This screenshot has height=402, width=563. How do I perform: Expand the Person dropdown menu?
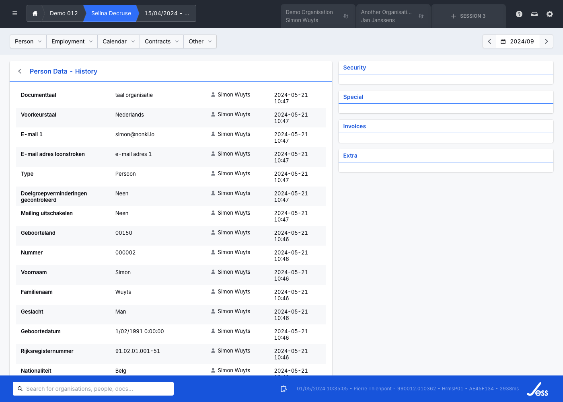tap(28, 41)
